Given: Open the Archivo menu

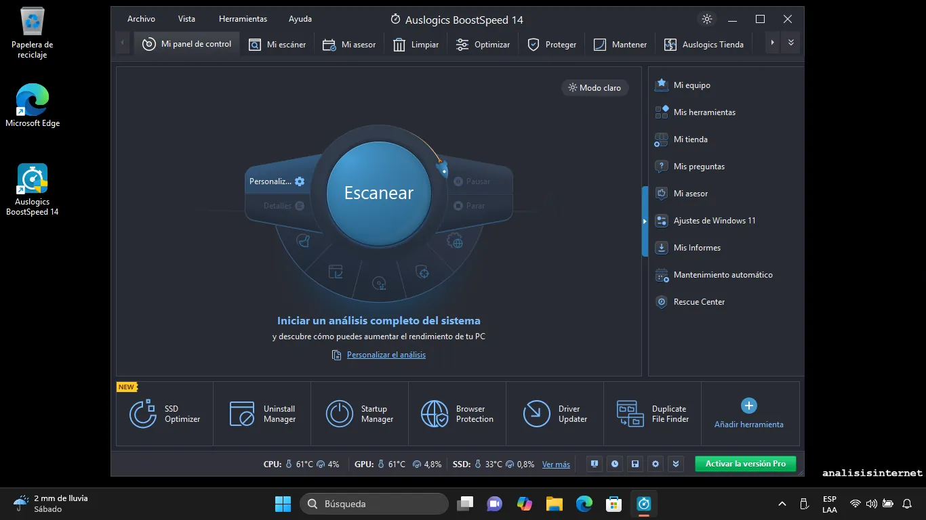Looking at the screenshot, I should point(141,19).
